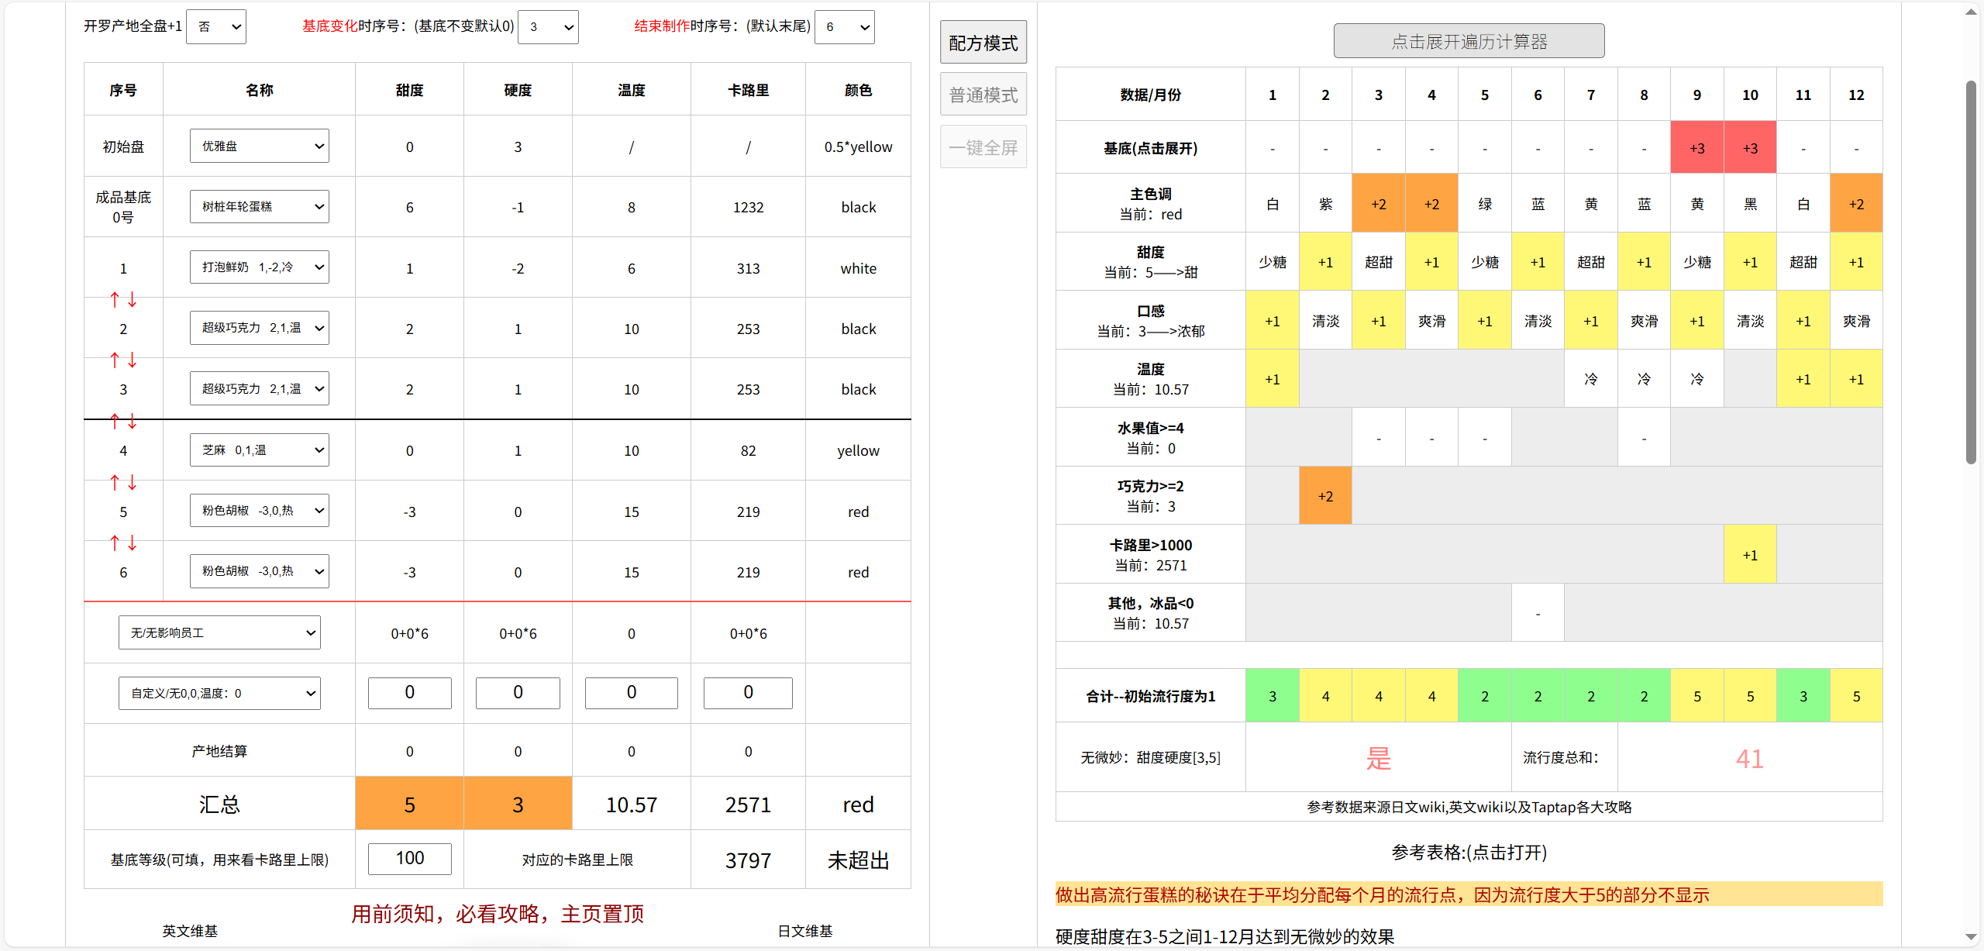Click red up arrow between rows 3 and 4
This screenshot has height=951, width=1984.
click(x=115, y=421)
